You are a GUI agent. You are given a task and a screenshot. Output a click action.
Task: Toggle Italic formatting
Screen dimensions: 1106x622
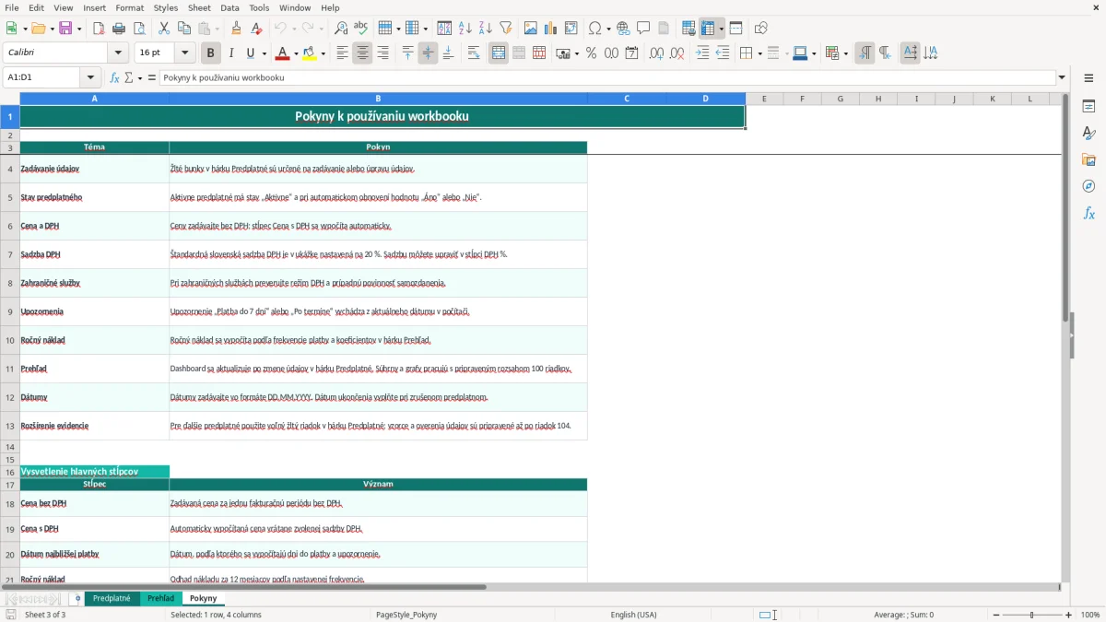(231, 53)
